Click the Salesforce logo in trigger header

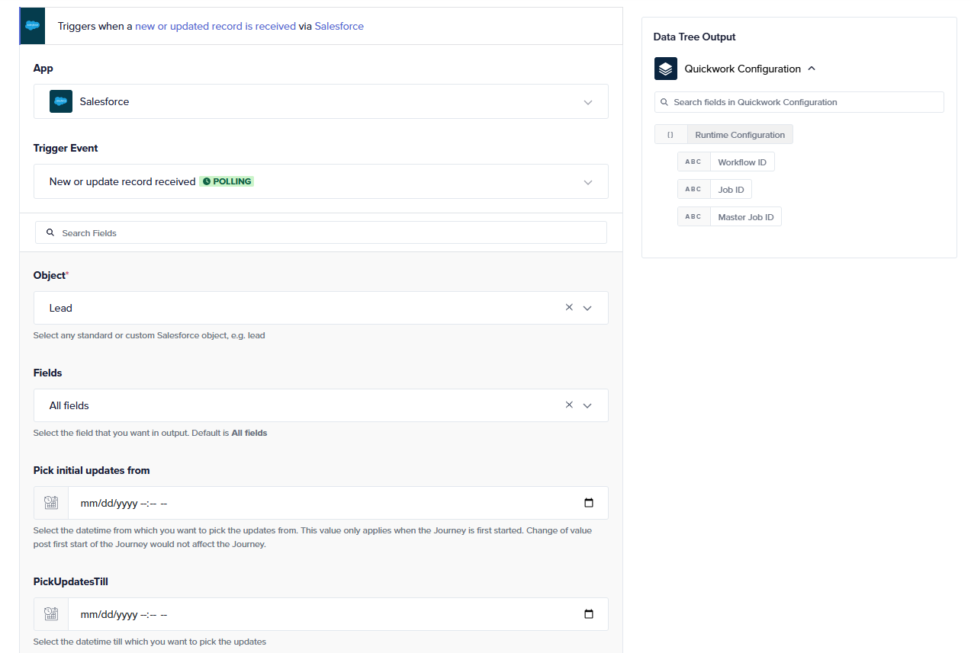pos(32,26)
